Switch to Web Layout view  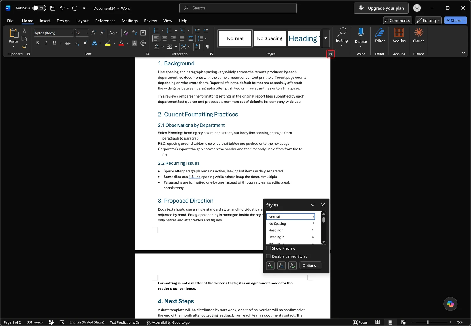coord(403,322)
